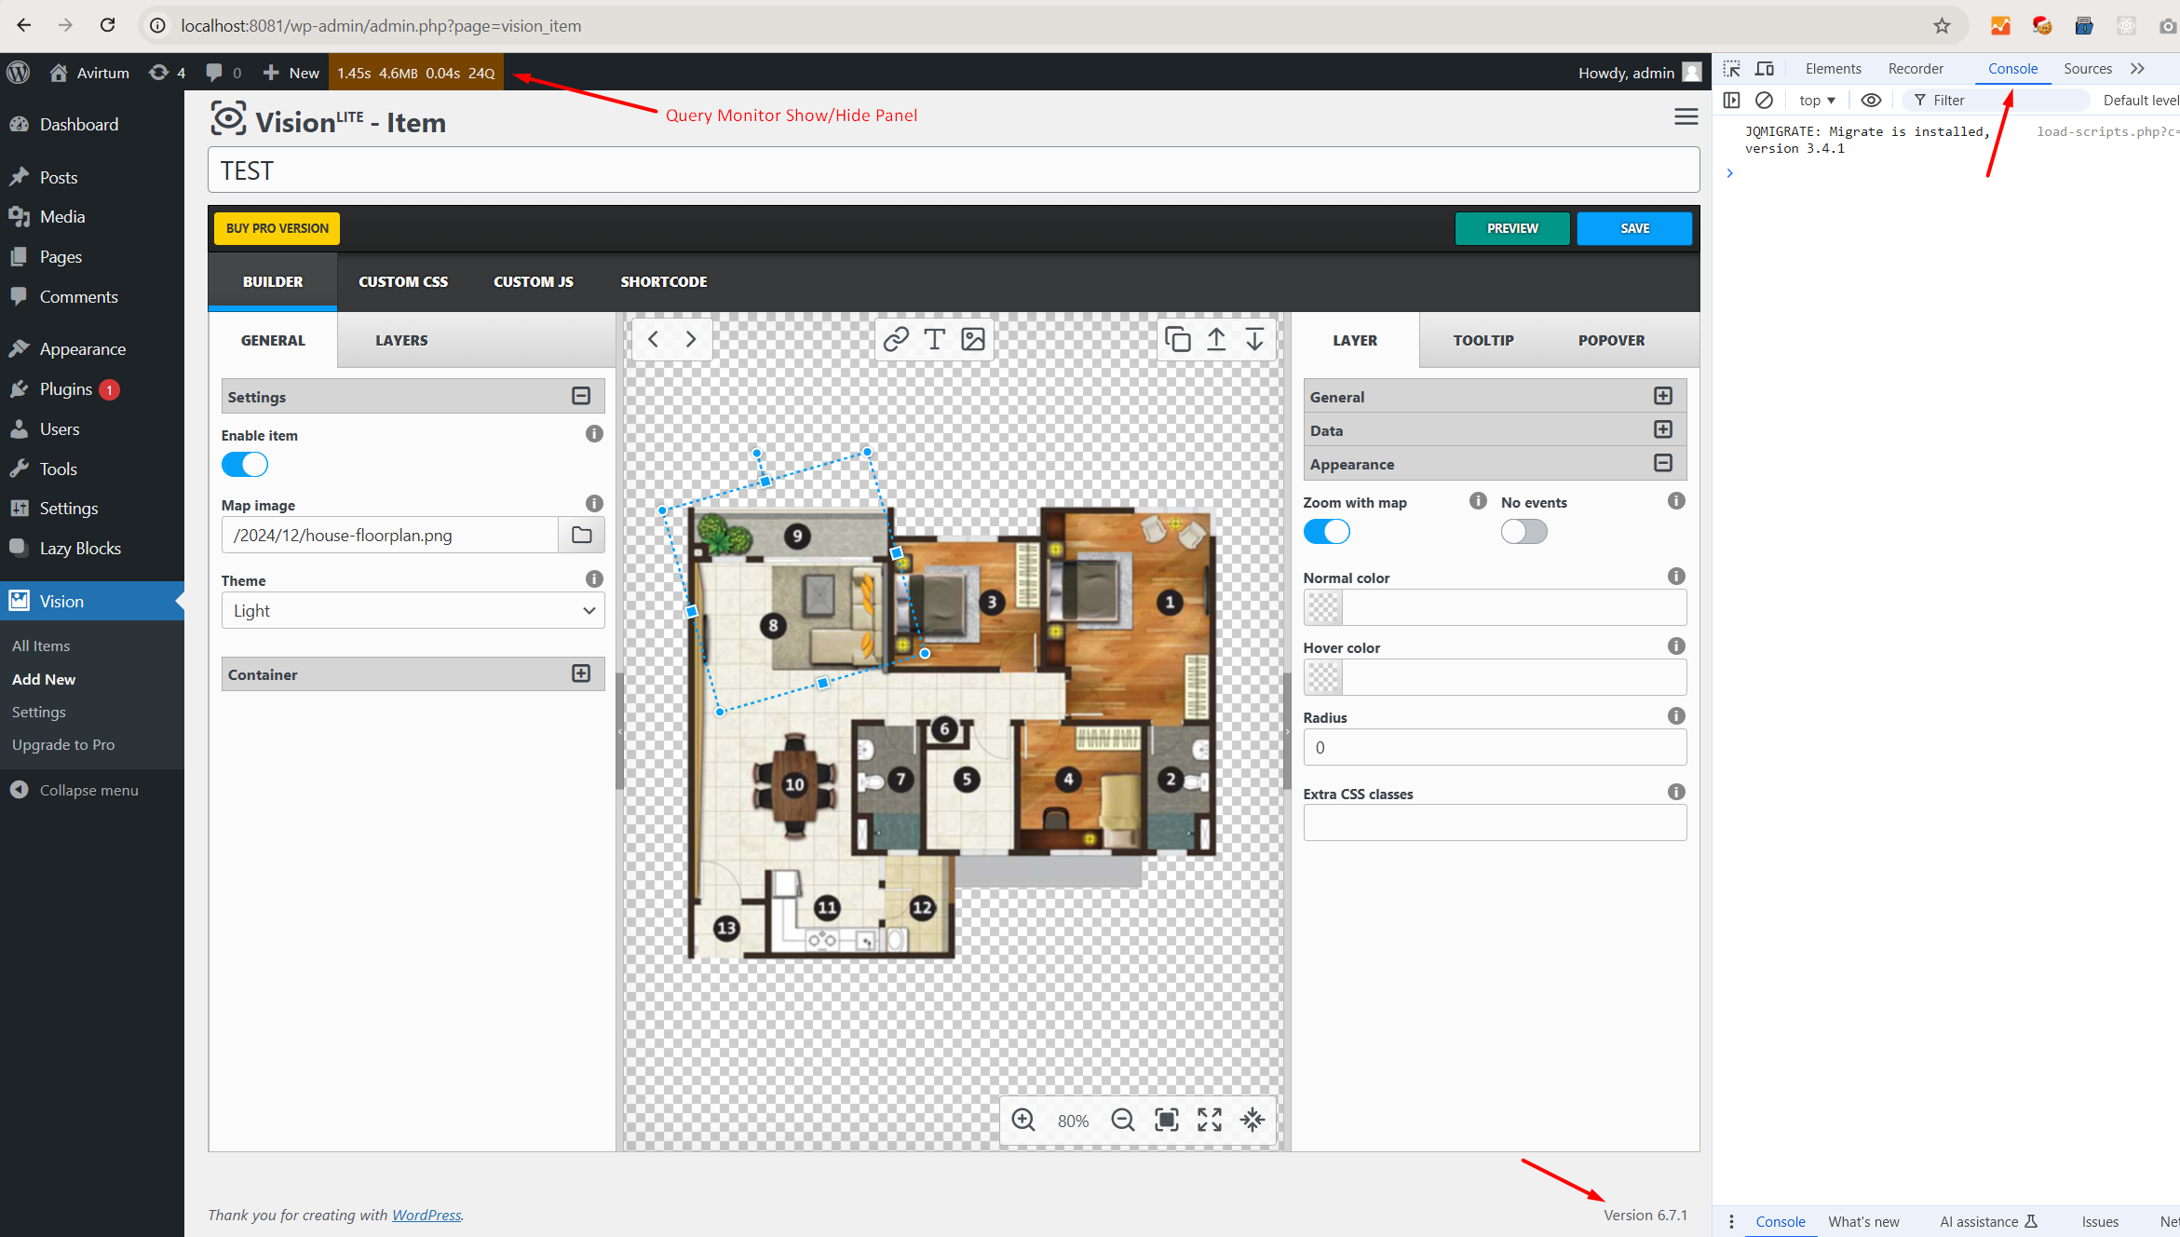Show info for Enable item
The height and width of the screenshot is (1237, 2180).
tap(594, 434)
